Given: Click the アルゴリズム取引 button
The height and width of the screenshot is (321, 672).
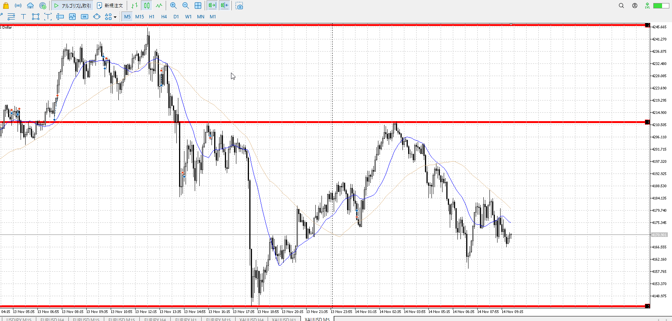Looking at the screenshot, I should click(72, 6).
